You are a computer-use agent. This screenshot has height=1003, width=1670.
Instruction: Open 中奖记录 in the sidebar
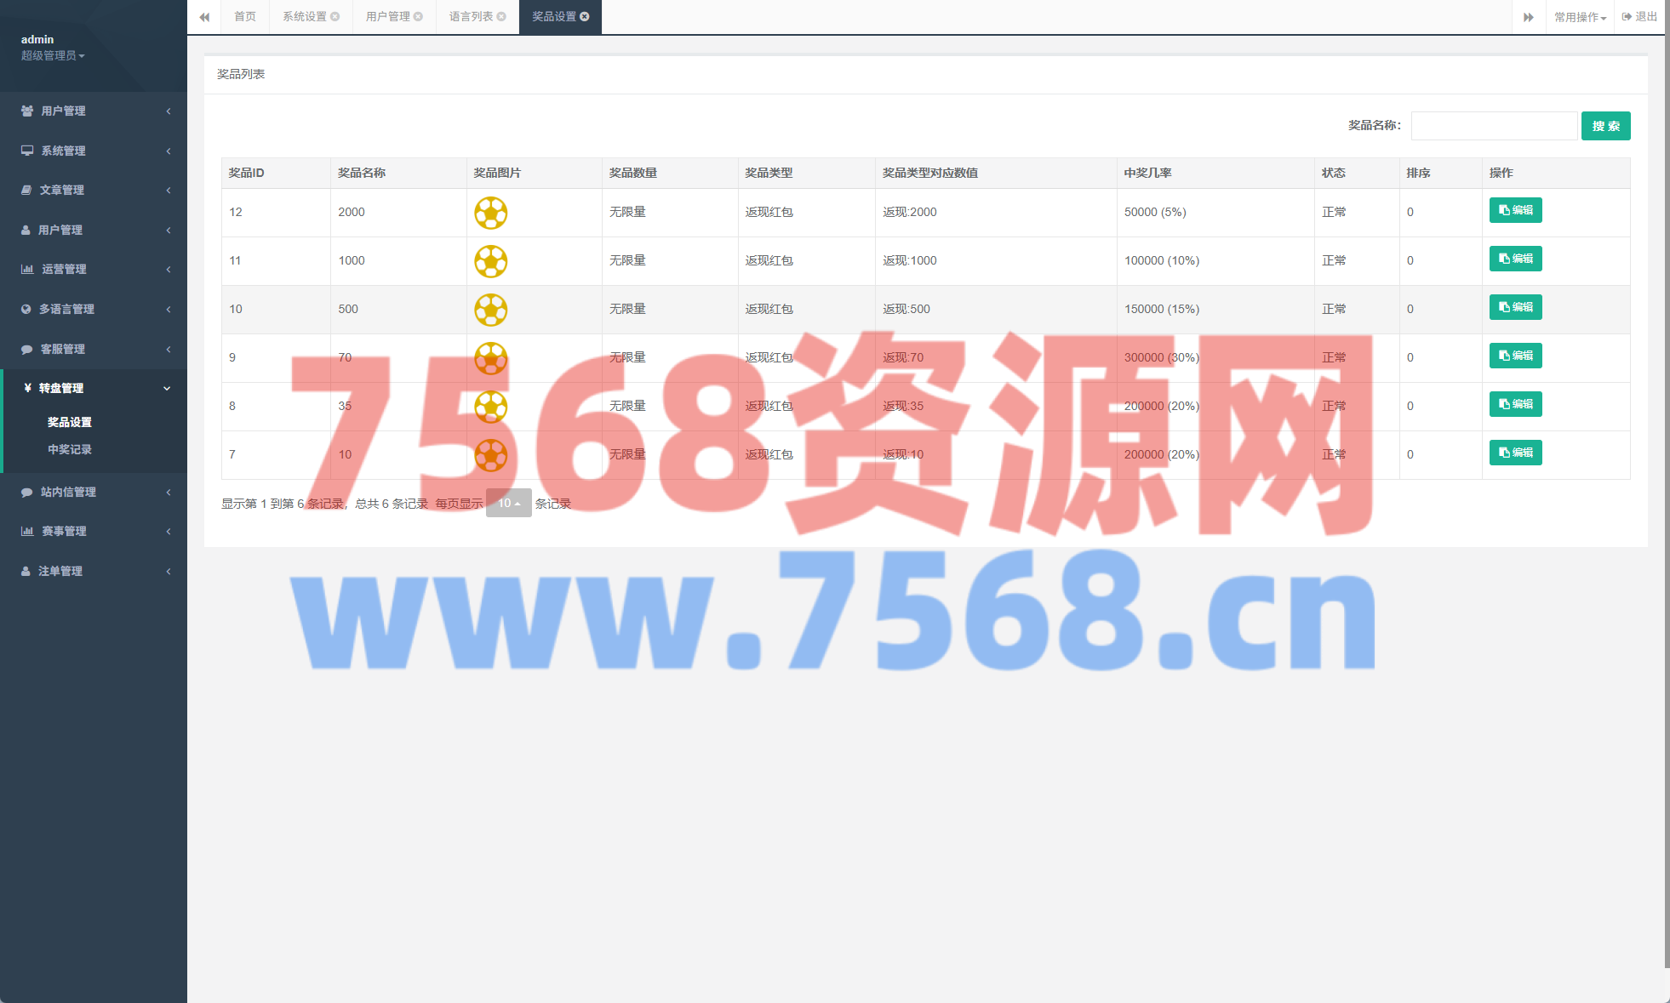(x=70, y=449)
